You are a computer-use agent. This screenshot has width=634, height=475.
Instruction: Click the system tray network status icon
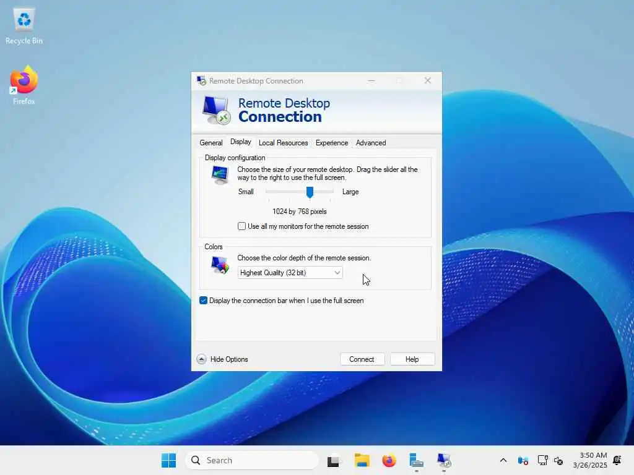point(523,460)
